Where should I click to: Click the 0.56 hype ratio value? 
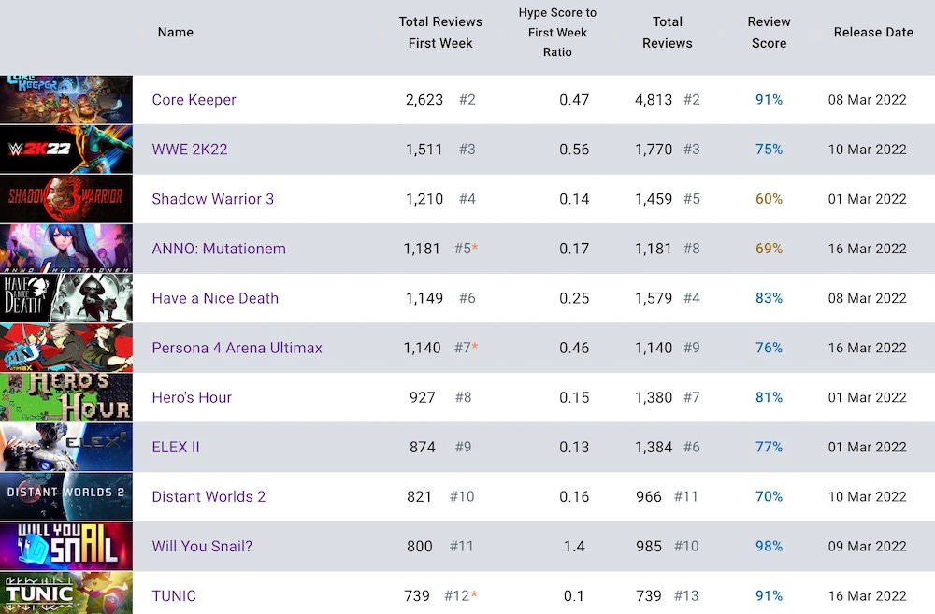click(574, 149)
